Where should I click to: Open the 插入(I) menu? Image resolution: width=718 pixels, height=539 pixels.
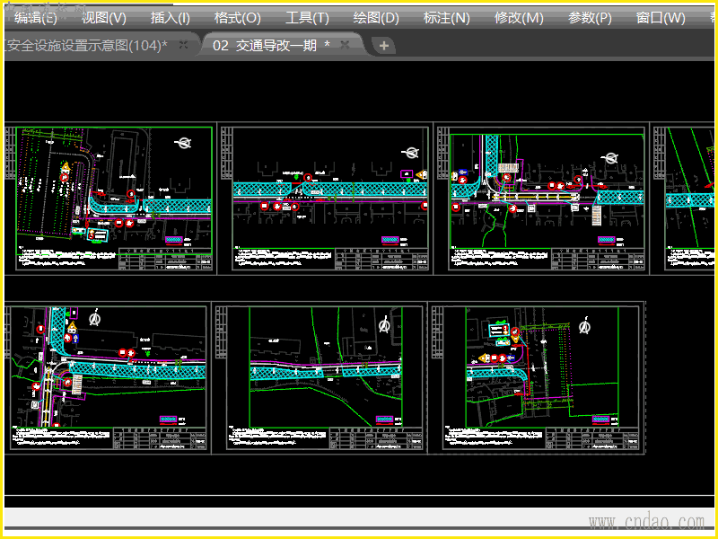click(170, 18)
